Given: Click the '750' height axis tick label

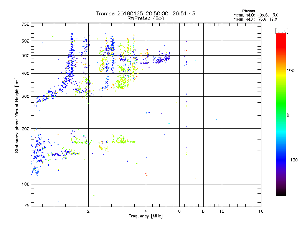Looking at the screenshot, I should 25,24.
